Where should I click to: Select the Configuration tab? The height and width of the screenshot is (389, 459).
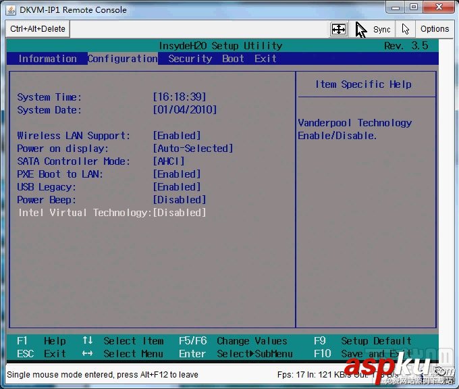pos(123,59)
